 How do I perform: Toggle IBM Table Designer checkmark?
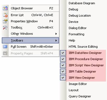tap(63, 71)
